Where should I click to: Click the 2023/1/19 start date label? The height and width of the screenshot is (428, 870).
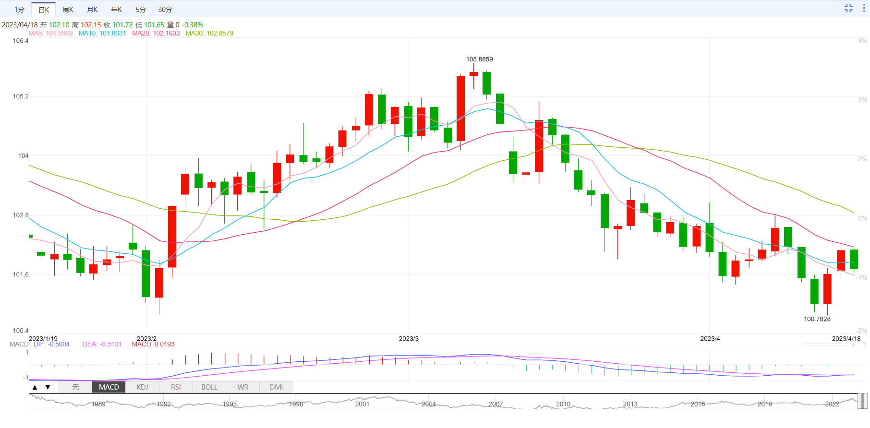click(x=43, y=338)
